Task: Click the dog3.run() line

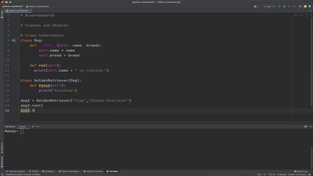Action: coord(32,106)
